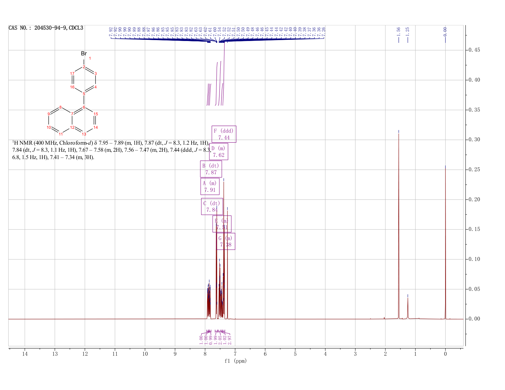Click the 7 ppm axis tick label
505x390 pixels.
point(235,354)
